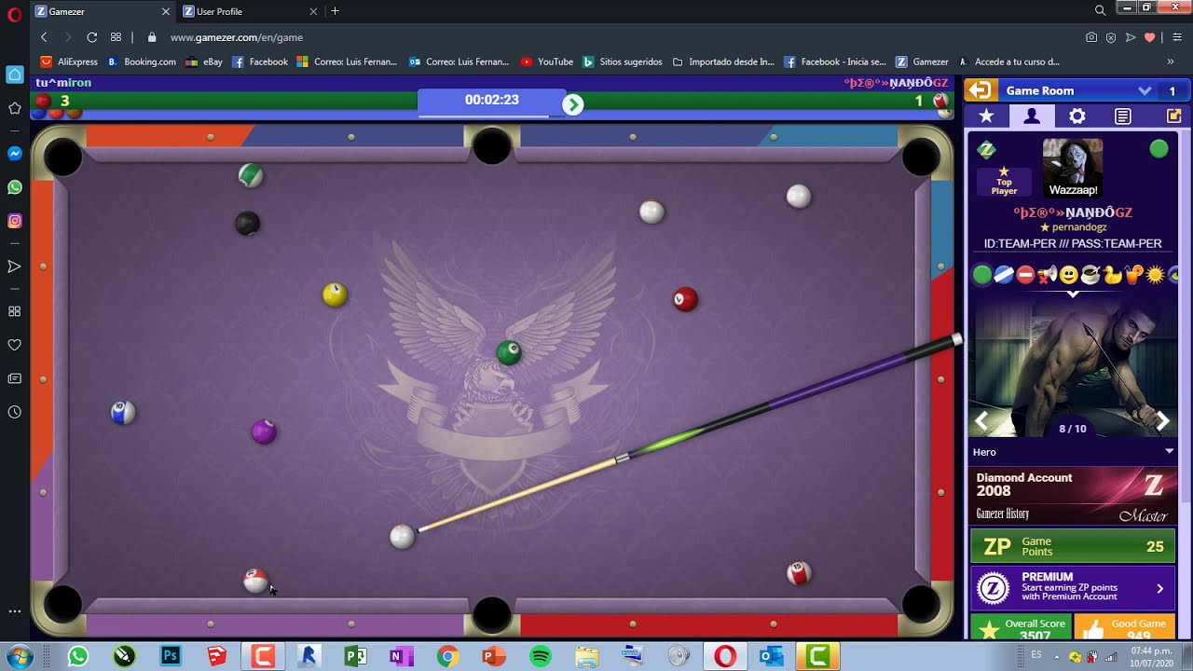Click the browser snapshot camera icon
This screenshot has height=671, width=1193.
[x=1091, y=37]
